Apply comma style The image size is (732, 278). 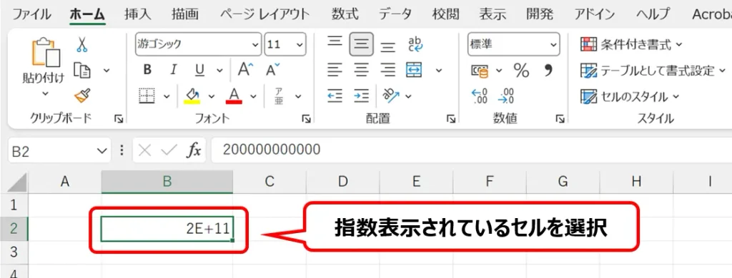point(548,70)
